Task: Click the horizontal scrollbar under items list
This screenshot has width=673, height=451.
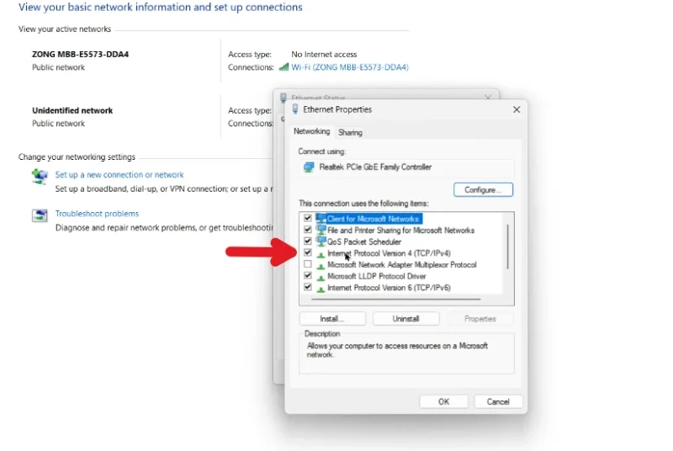Action: 395,299
